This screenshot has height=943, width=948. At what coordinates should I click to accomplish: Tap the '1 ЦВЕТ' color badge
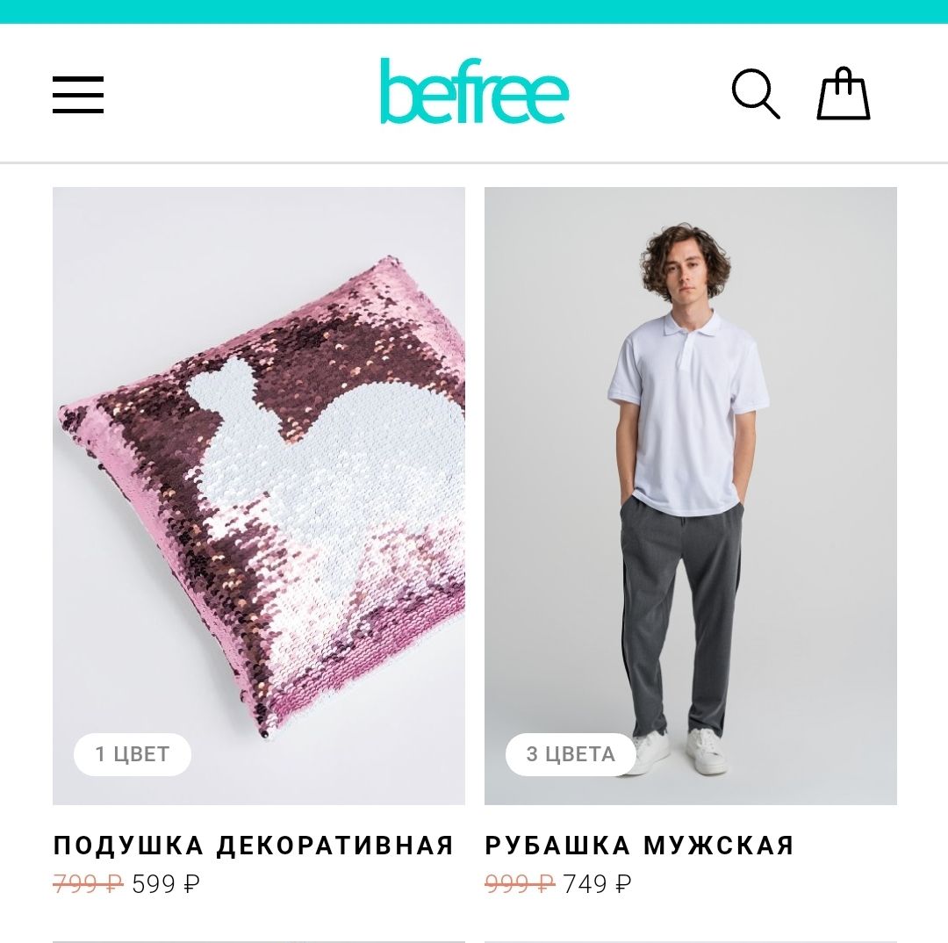(133, 754)
